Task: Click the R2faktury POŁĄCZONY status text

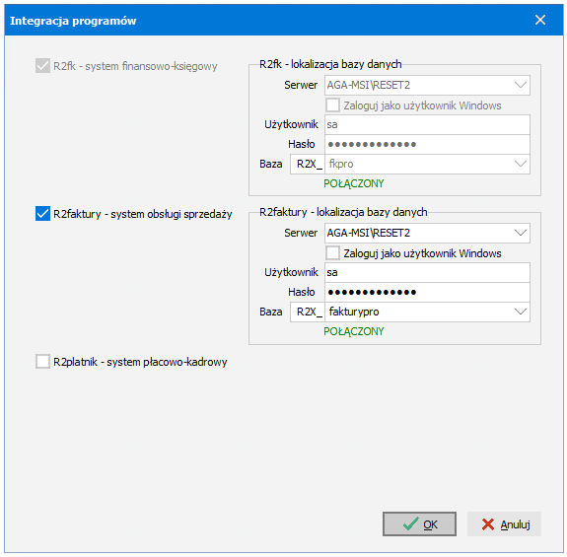Action: coord(354,331)
